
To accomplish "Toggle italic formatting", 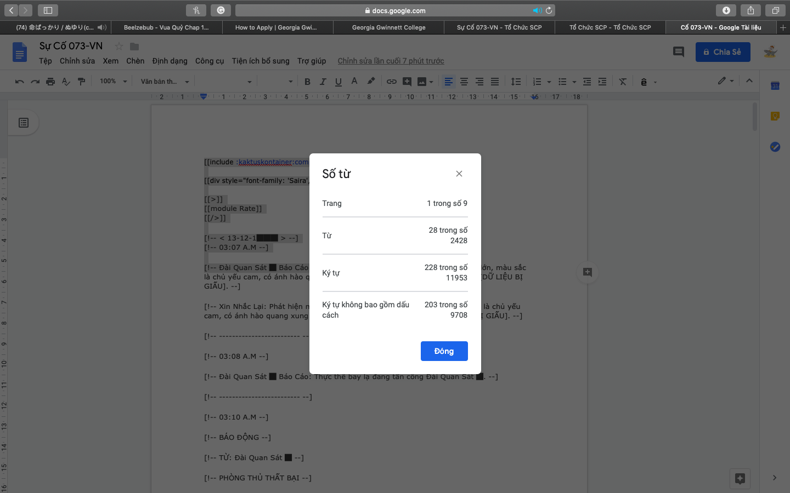I will 323,82.
